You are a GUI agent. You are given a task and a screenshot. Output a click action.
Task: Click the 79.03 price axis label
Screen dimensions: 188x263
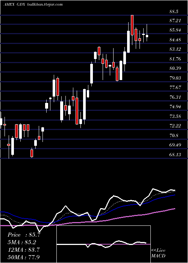click(x=175, y=78)
